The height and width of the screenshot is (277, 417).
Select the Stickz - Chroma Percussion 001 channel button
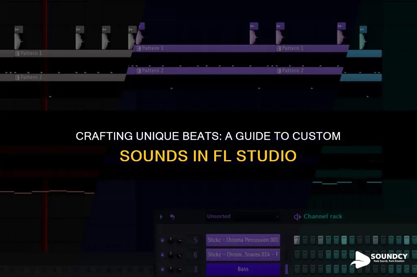243,240
